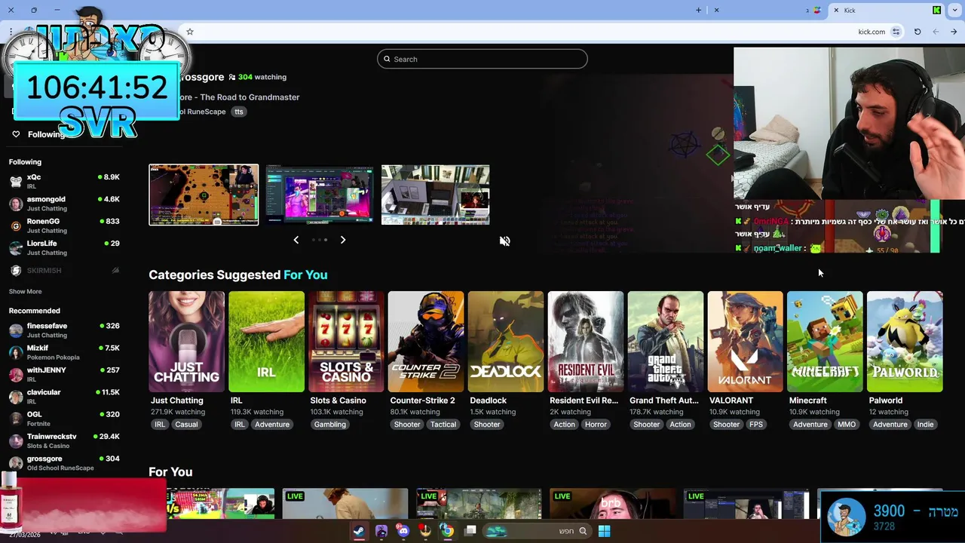965x543 pixels.
Task: Click Gambling tag under Slots & Casino
Action: tap(330, 425)
